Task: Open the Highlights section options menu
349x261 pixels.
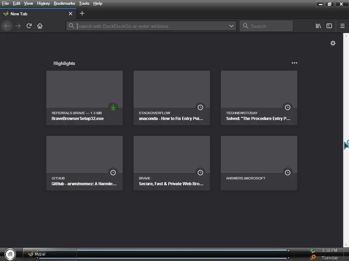Action: pyautogui.click(x=294, y=63)
